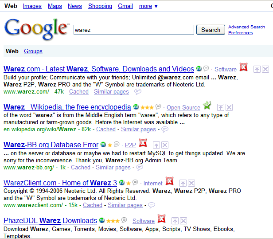Click comment bubble beside Warez-BB.org title
Screen dimensions: 273x239
[117, 144]
